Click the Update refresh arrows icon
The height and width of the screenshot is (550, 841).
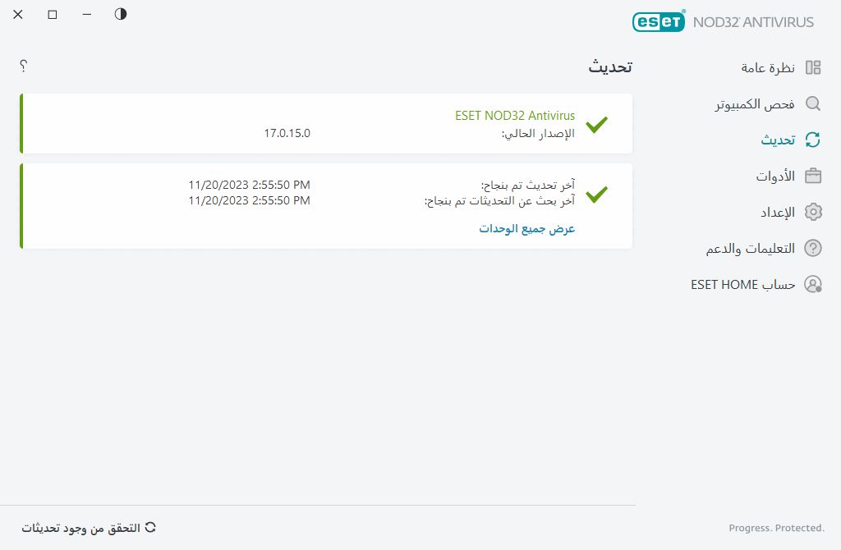tap(813, 140)
